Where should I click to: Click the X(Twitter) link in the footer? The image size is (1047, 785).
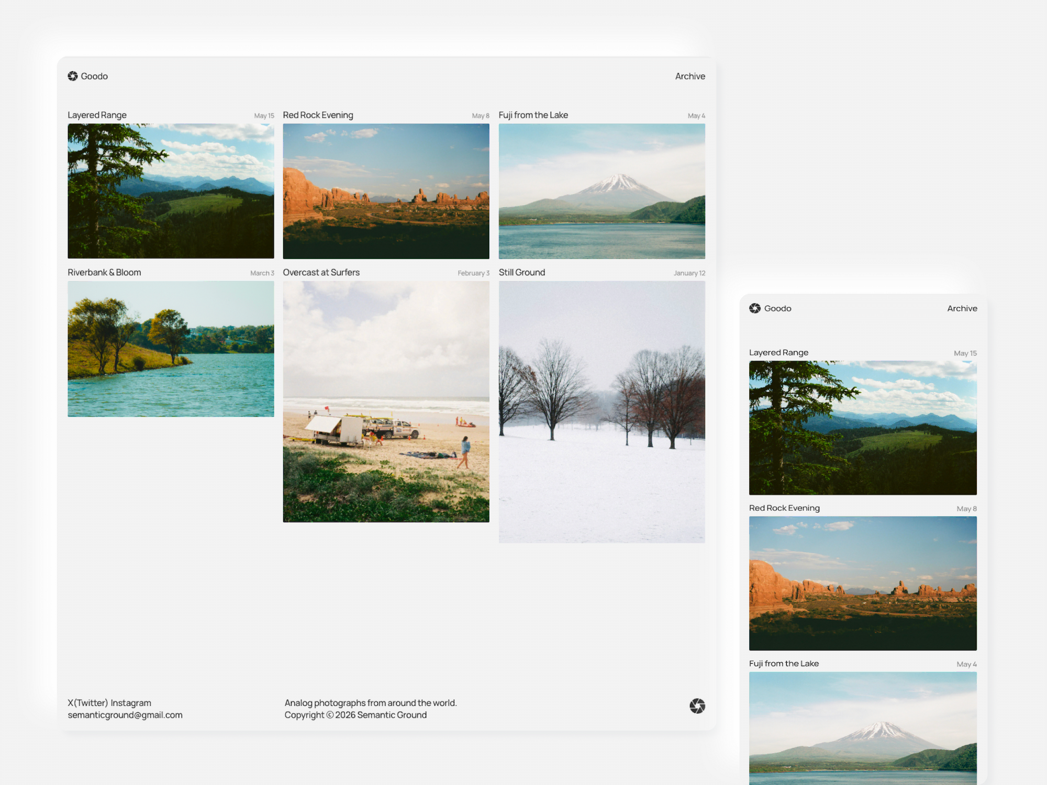(x=87, y=702)
